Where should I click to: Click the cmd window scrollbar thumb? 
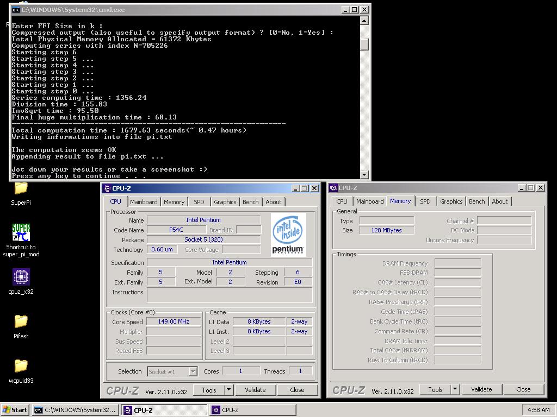364,45
